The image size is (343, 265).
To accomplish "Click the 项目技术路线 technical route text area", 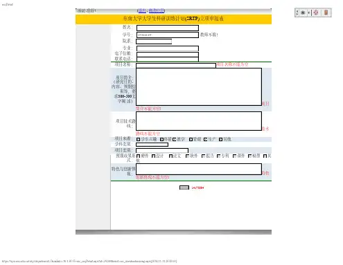I will coord(199,121).
